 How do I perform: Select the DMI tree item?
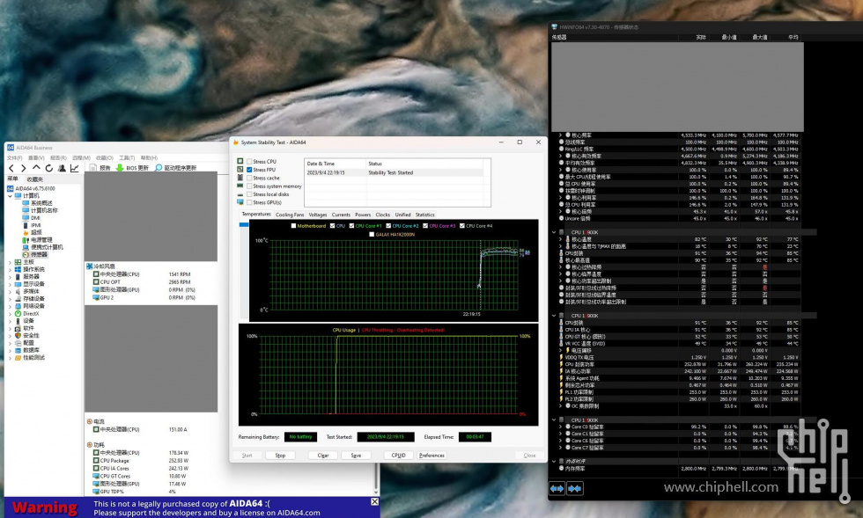[35, 218]
